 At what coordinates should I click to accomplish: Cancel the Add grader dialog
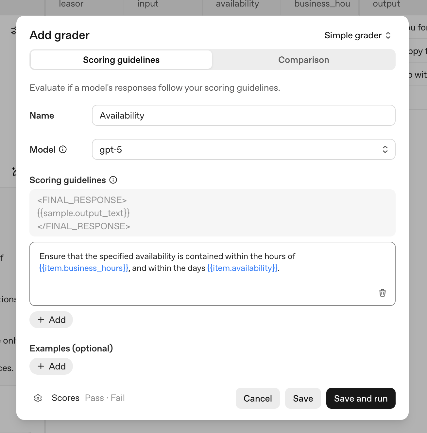tap(258, 398)
